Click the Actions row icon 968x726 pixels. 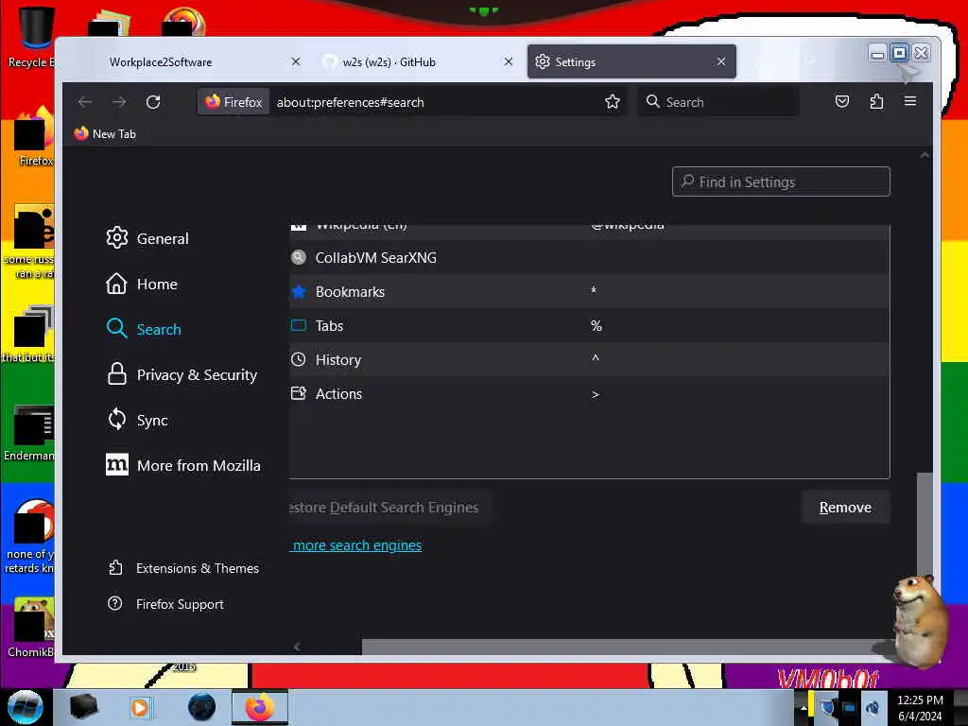(x=298, y=393)
